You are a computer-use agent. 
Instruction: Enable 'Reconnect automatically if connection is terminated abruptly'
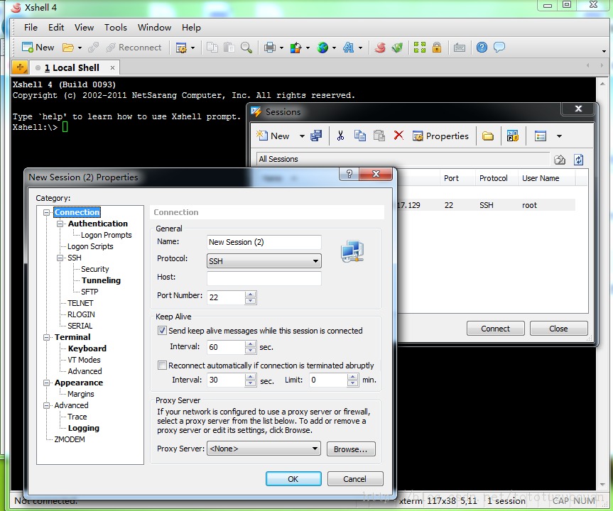pos(162,365)
